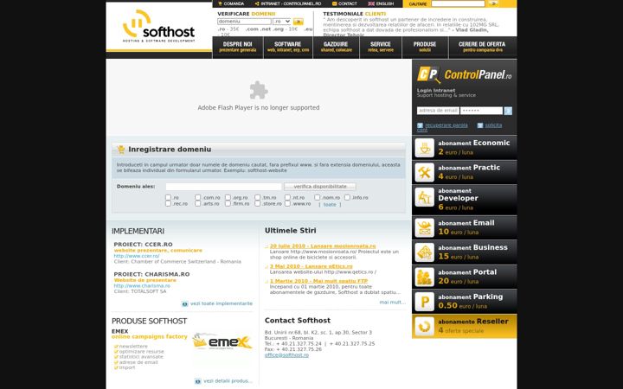Click the icon beside vezi toate implementarile
This screenshot has height=389, width=623.
tap(185, 304)
